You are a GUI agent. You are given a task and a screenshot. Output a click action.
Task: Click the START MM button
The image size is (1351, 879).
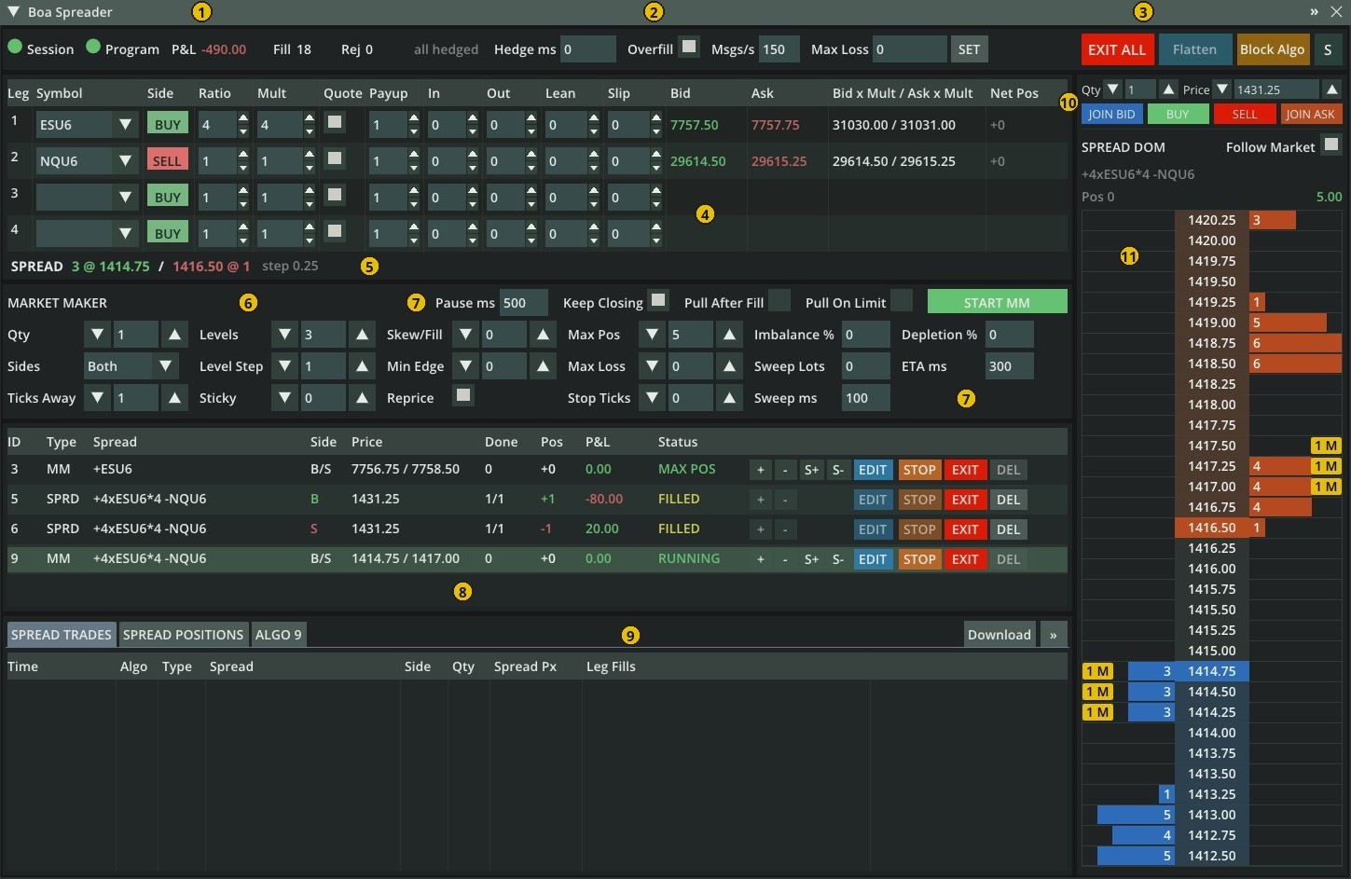click(997, 302)
